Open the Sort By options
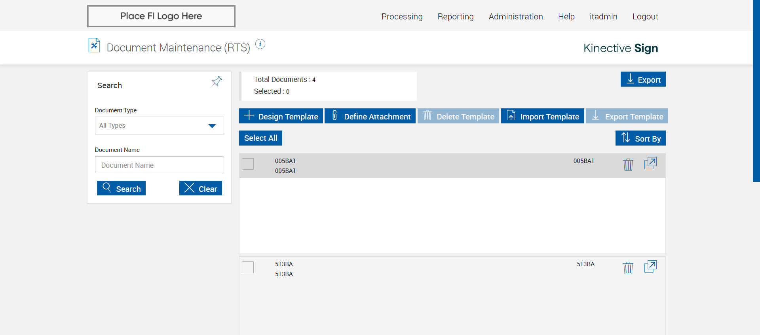 [x=640, y=138]
